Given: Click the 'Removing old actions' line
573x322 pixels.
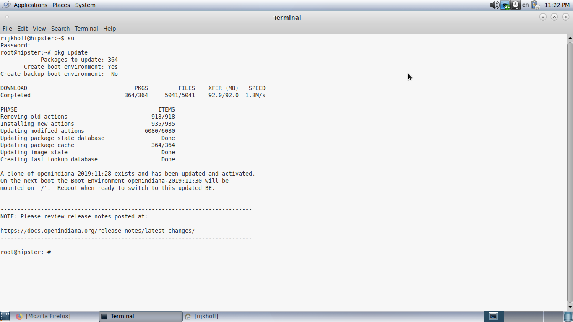Looking at the screenshot, I should 88,117.
